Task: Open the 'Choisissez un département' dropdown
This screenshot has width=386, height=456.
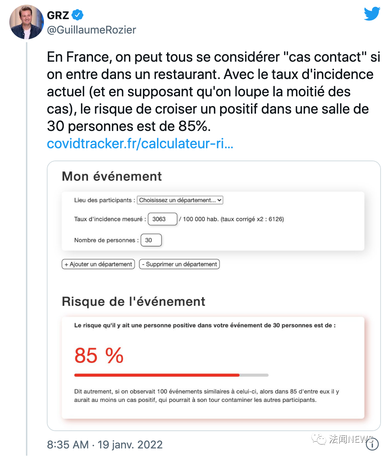Action: point(180,200)
